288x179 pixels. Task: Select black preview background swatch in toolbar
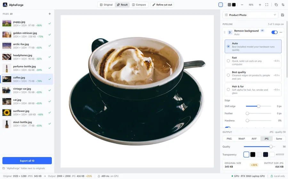(x=234, y=5)
